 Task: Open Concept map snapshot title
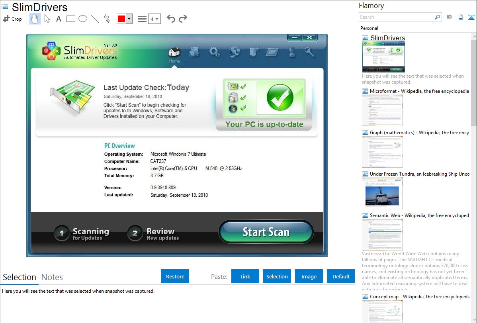pyautogui.click(x=419, y=296)
